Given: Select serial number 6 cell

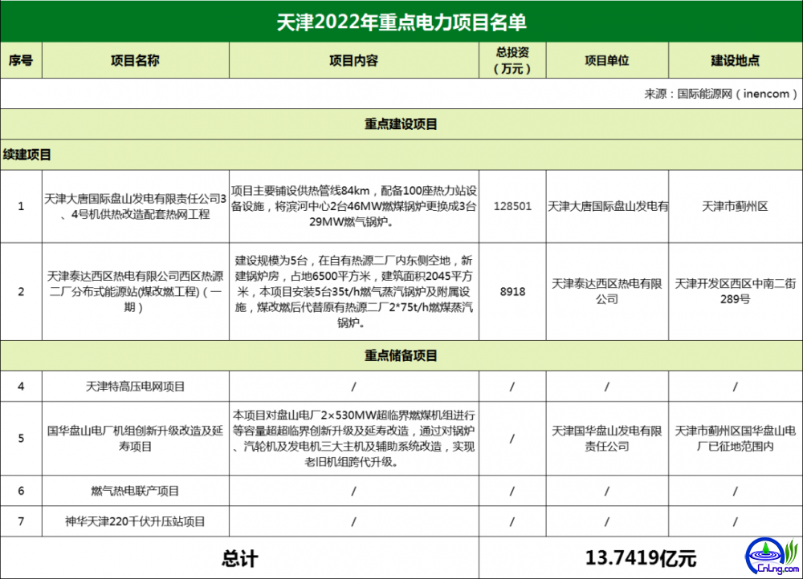Looking at the screenshot, I should click(x=21, y=491).
